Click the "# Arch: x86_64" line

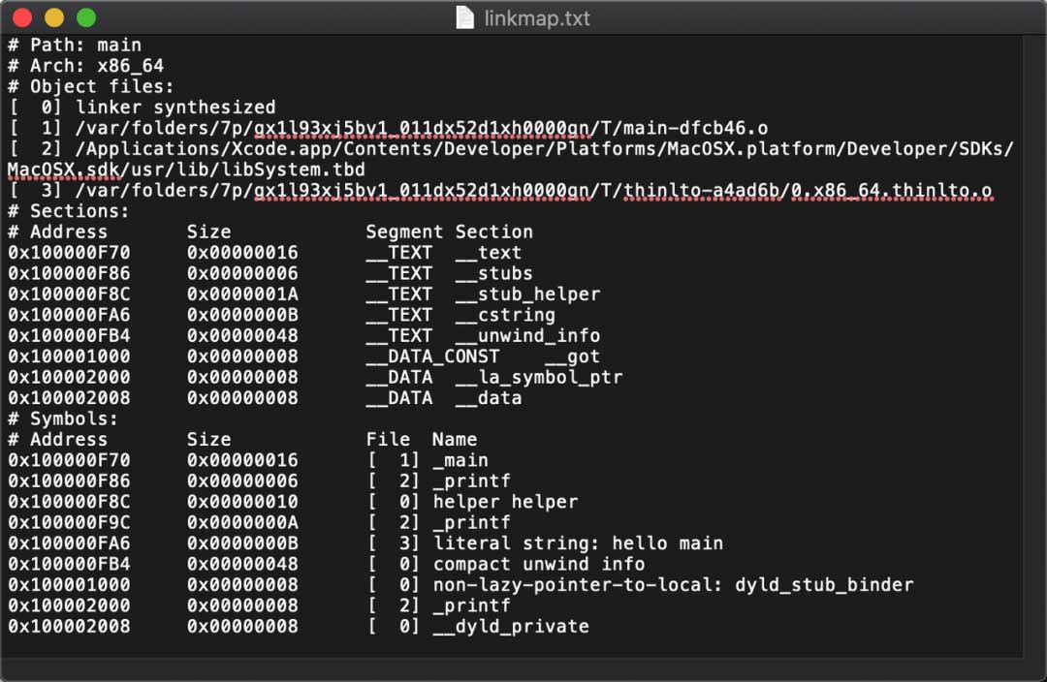(x=85, y=66)
